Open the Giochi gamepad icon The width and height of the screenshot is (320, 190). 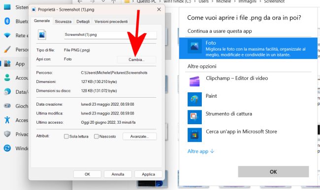(7, 106)
